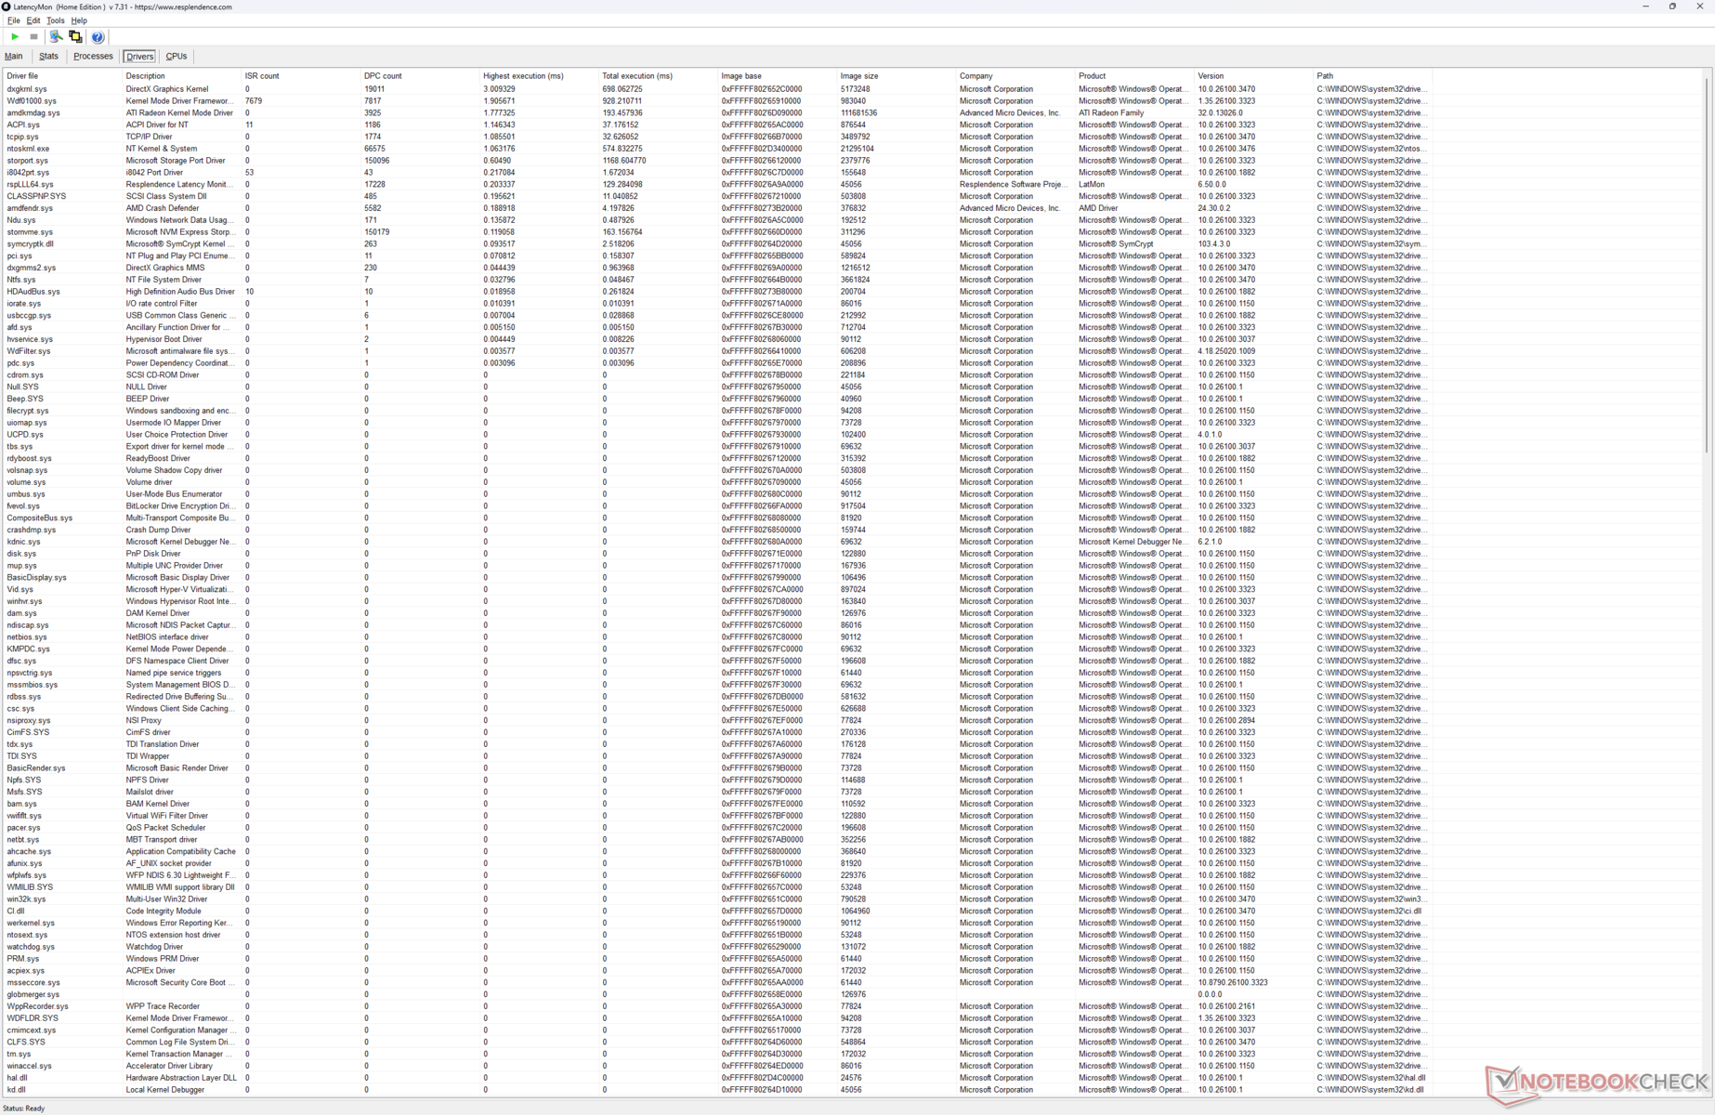Click the 'Advanced Micro Devices, Inc.' cell of amdkmdag.sys

tap(1010, 113)
